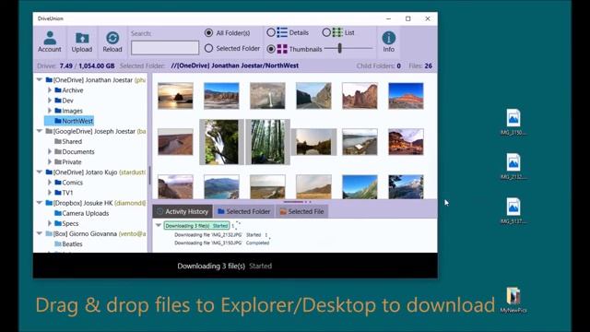Click the List view grid icon

pyautogui.click(x=337, y=32)
